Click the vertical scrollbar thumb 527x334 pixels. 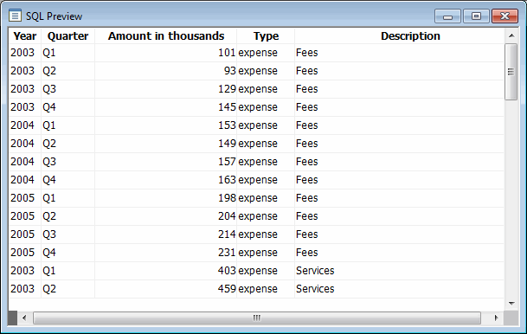click(511, 72)
